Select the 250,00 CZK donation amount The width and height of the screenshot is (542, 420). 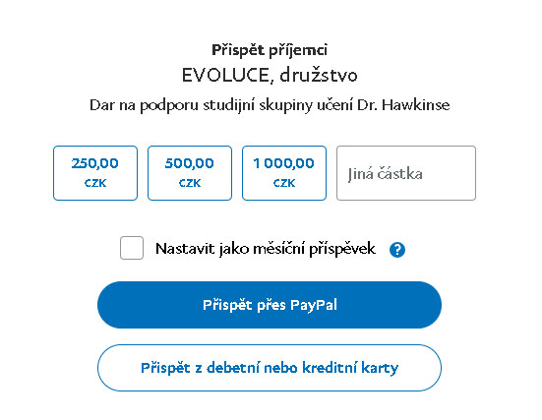tap(95, 173)
